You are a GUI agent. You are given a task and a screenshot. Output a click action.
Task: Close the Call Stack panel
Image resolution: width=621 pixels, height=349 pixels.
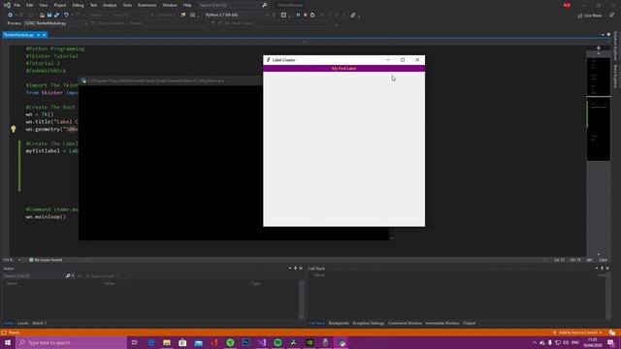(607, 269)
